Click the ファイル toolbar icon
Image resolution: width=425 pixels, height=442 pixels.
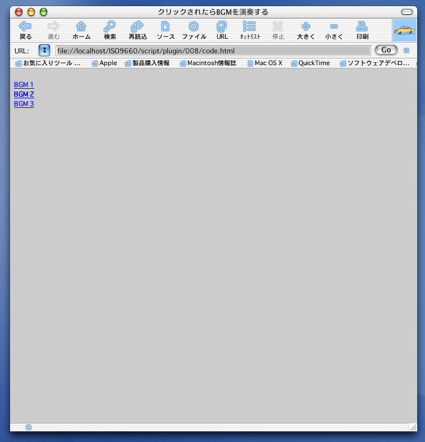(x=194, y=30)
